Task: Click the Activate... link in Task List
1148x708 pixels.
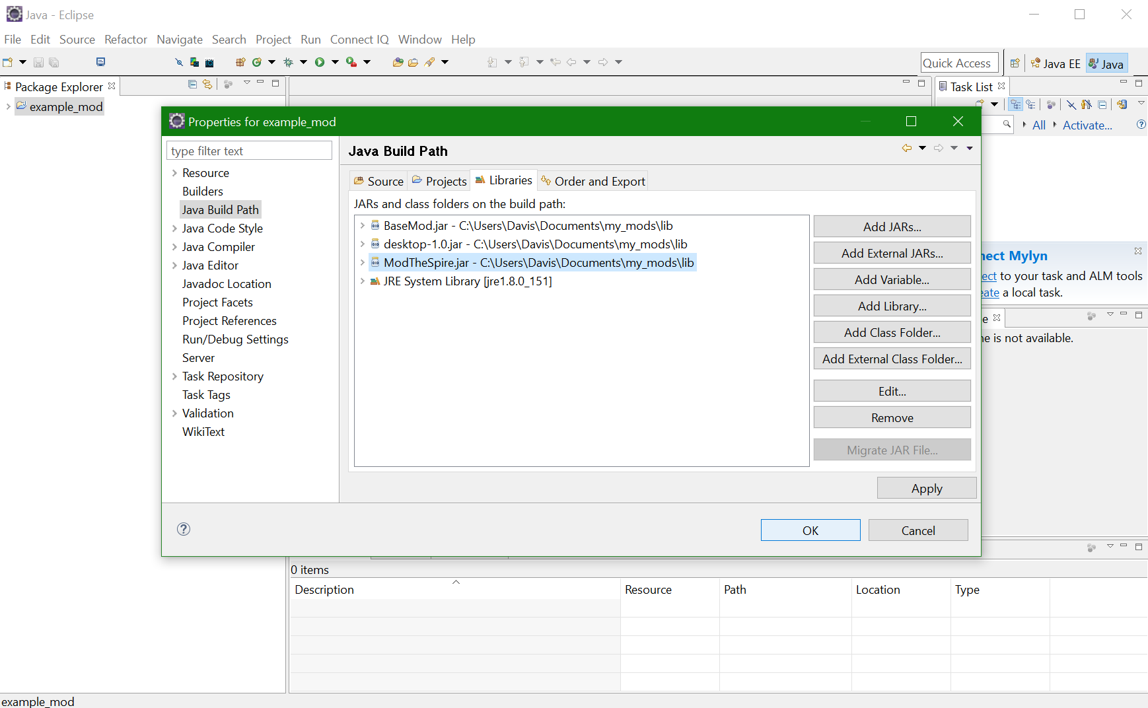Action: pyautogui.click(x=1087, y=125)
